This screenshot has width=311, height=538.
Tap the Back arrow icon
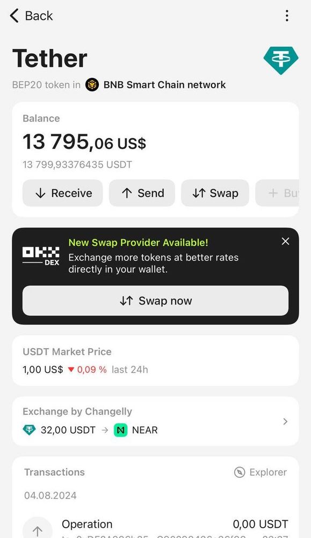(14, 16)
